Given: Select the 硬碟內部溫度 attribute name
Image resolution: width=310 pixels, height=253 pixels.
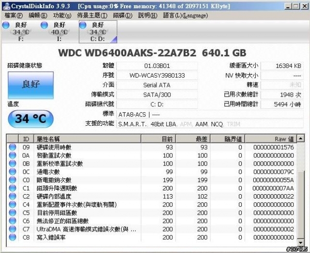Looking at the screenshot, I should [54, 197].
